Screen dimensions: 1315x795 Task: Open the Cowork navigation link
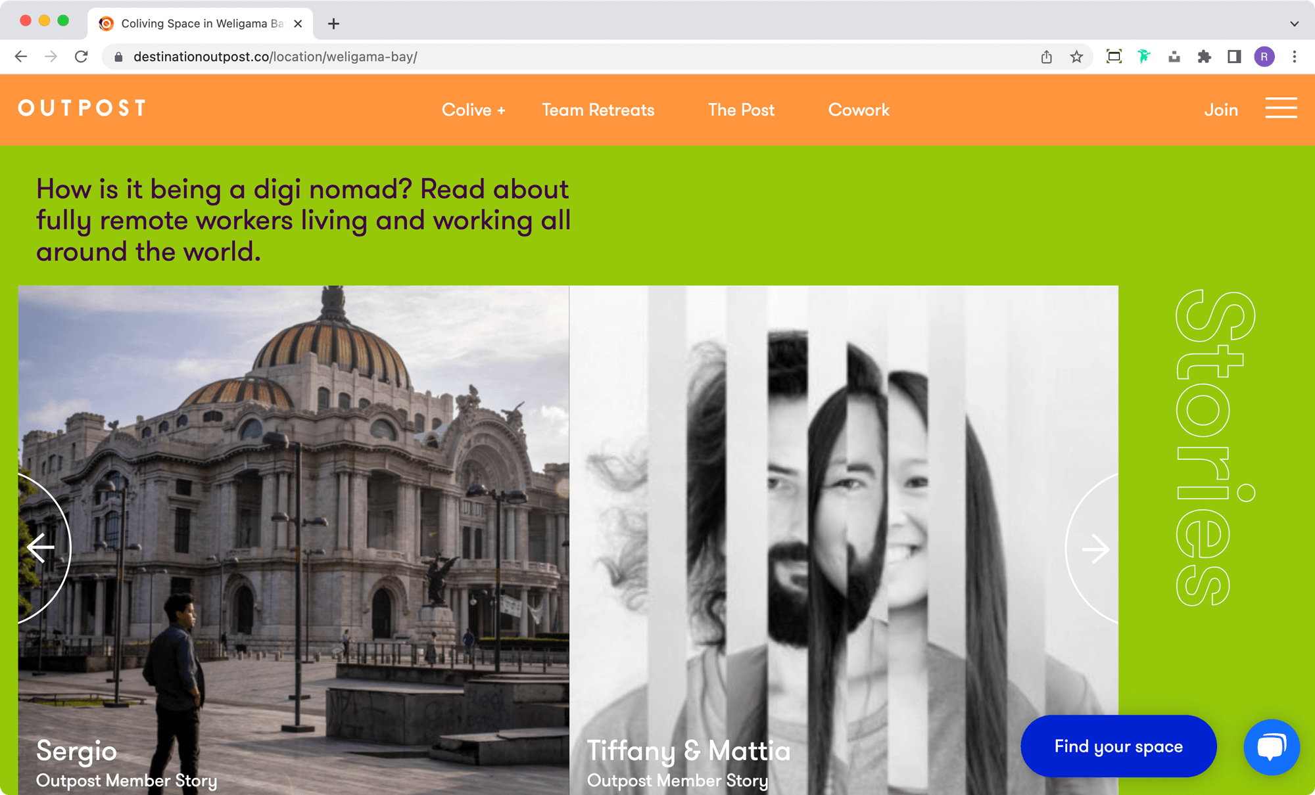coord(858,110)
